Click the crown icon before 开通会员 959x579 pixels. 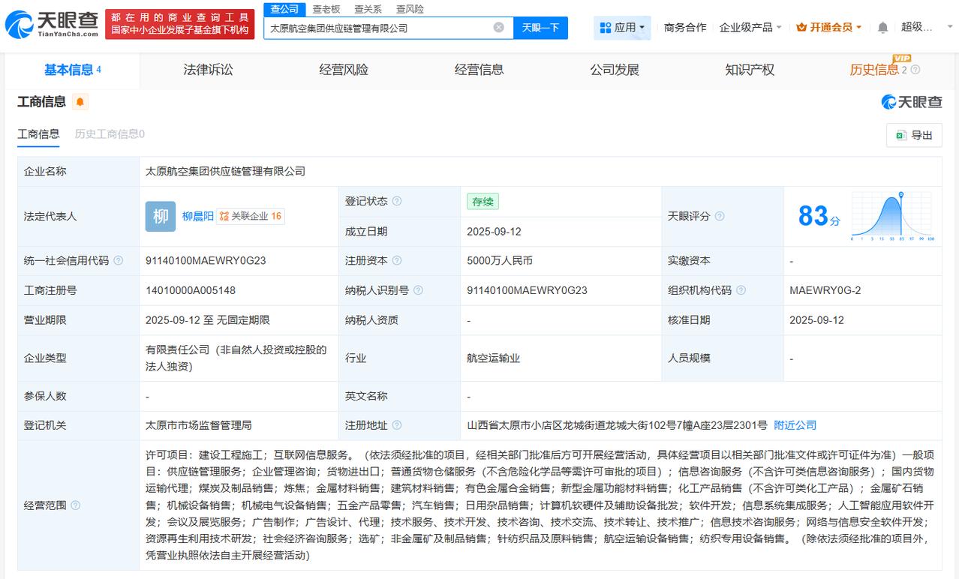801,28
